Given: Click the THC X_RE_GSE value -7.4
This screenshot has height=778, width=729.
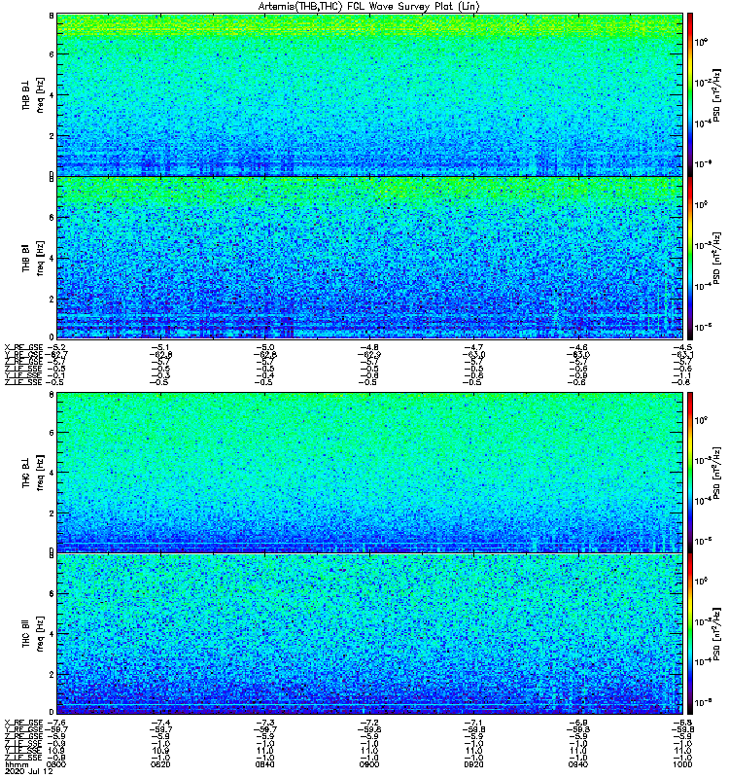Looking at the screenshot, I should [160, 723].
